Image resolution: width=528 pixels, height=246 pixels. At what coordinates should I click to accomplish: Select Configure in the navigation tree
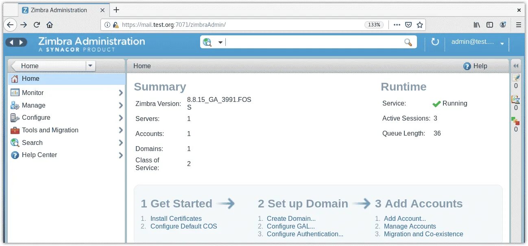tap(66, 118)
